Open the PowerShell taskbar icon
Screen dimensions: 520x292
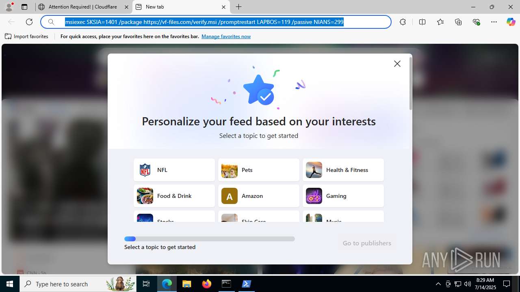click(x=246, y=284)
